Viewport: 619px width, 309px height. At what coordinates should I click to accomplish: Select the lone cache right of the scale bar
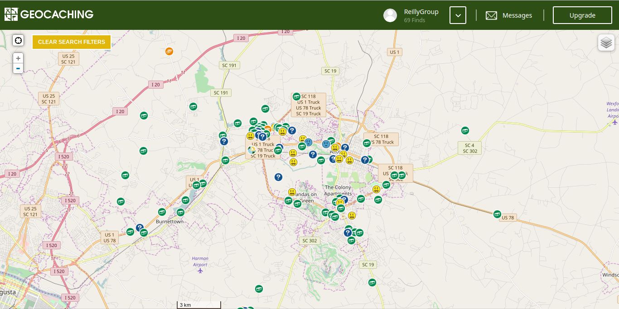(259, 289)
